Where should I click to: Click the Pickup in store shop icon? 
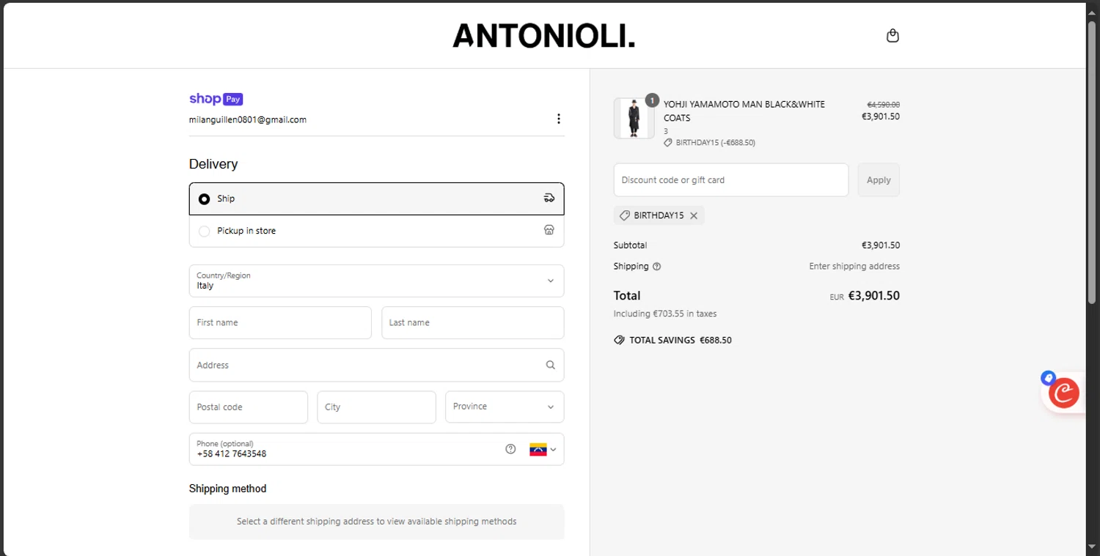point(549,230)
